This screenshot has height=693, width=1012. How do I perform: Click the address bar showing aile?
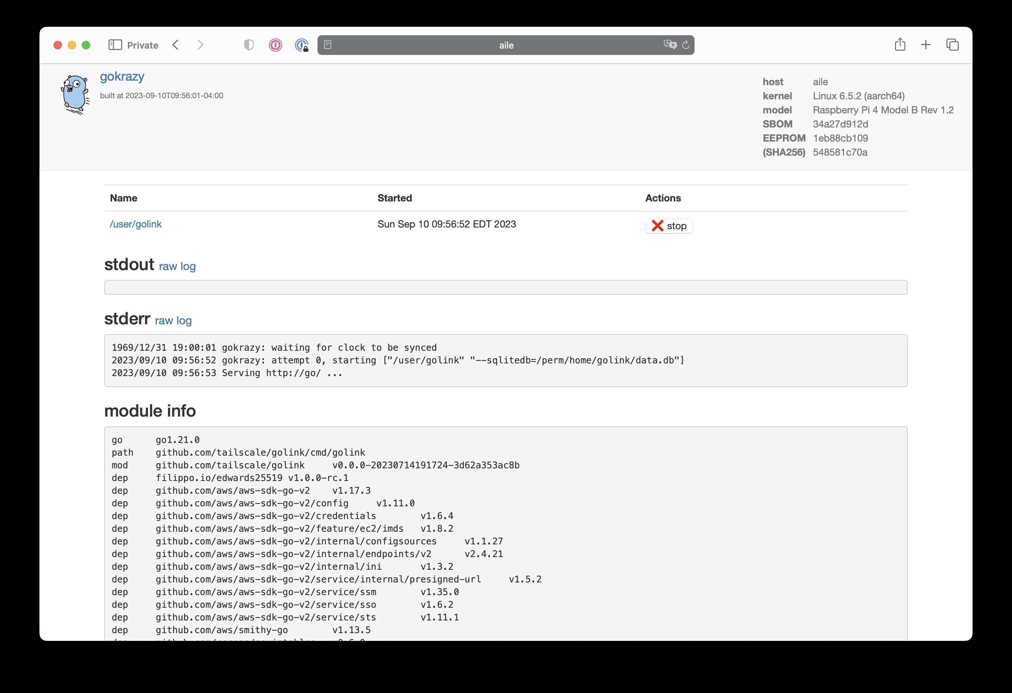pos(506,45)
